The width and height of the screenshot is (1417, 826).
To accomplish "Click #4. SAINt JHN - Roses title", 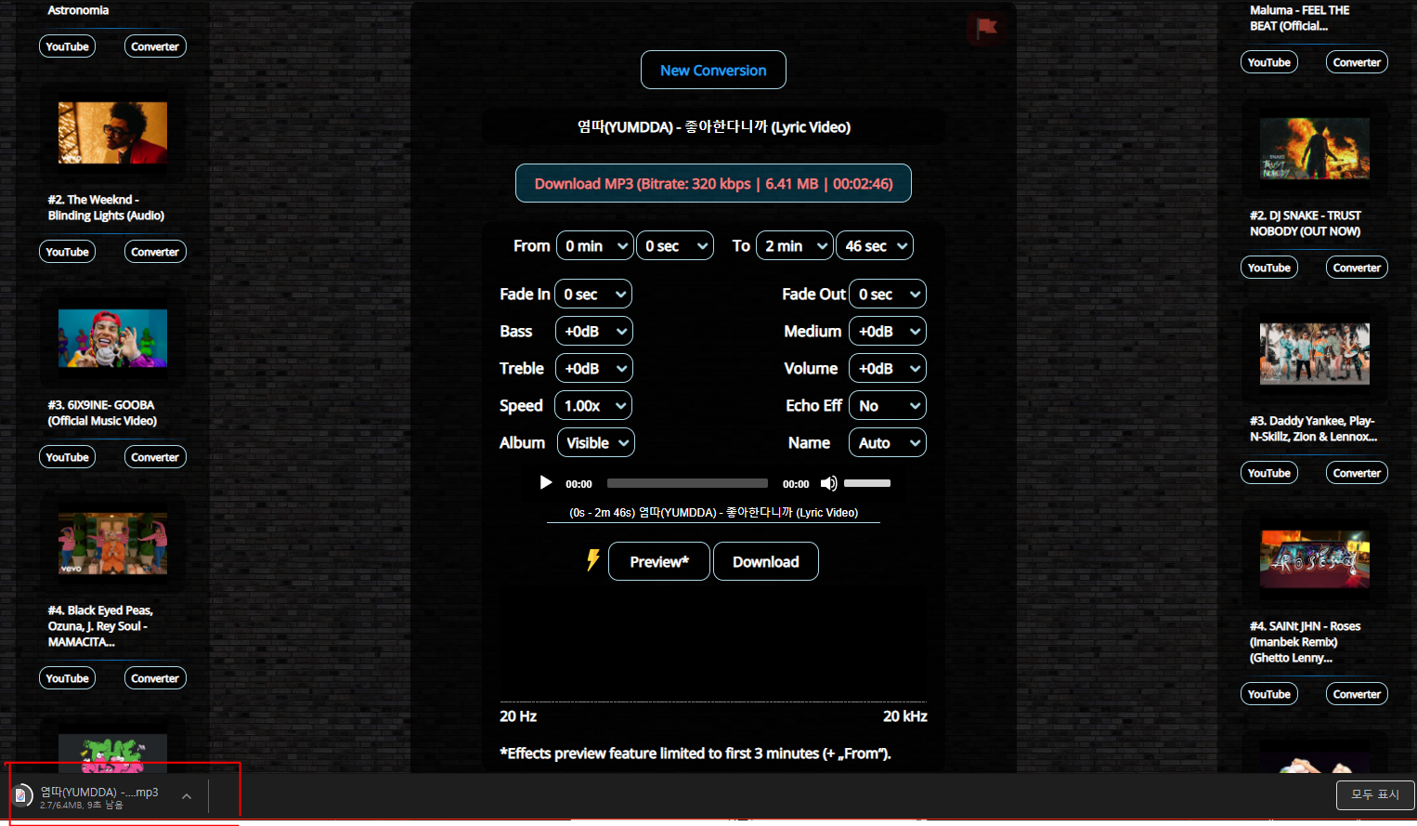I will point(1305,642).
